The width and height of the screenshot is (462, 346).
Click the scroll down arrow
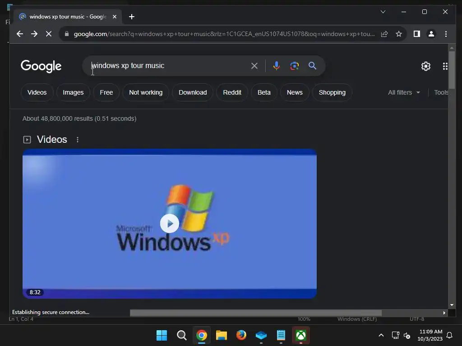[x=452, y=305]
